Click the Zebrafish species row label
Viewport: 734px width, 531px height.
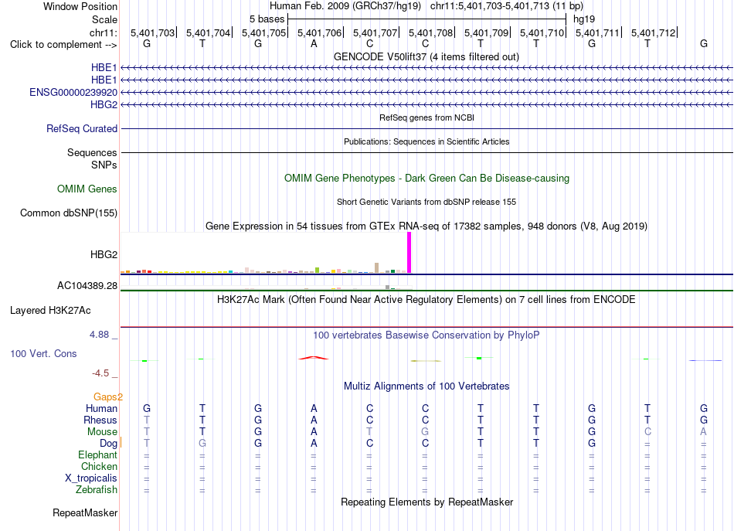click(97, 489)
